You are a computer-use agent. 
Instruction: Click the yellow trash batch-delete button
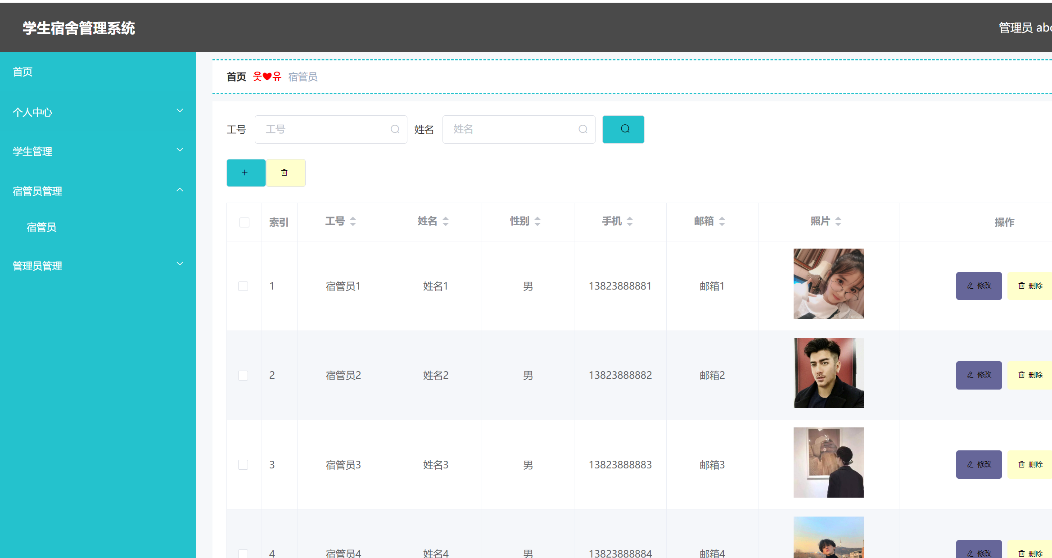pos(285,173)
